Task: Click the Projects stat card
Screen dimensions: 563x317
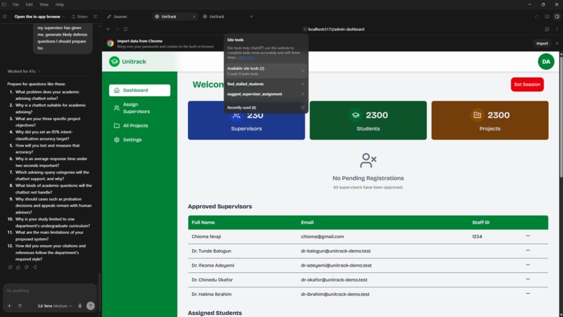Action: coord(490,120)
